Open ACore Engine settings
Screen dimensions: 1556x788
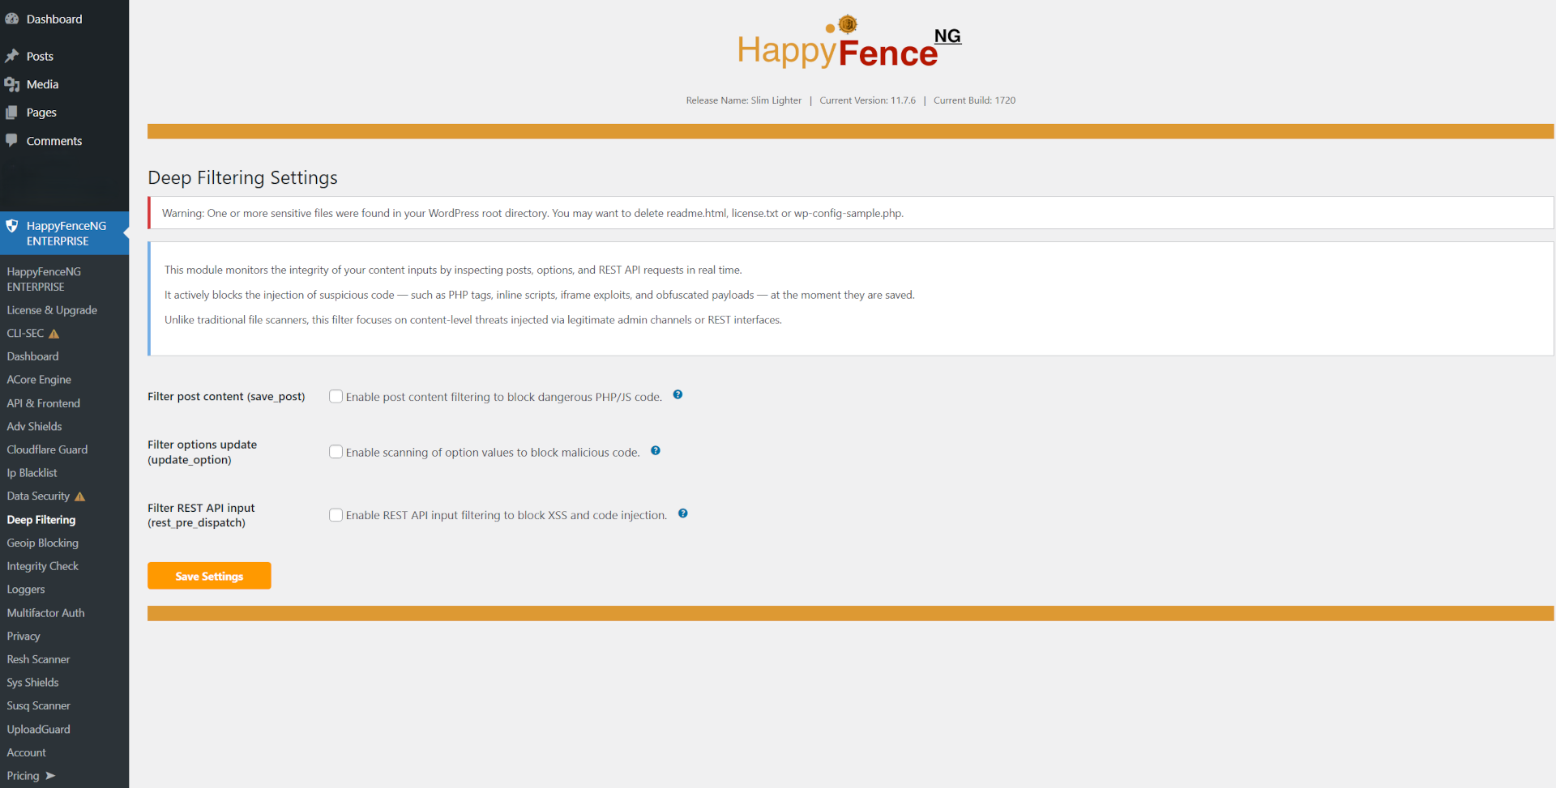coord(39,380)
